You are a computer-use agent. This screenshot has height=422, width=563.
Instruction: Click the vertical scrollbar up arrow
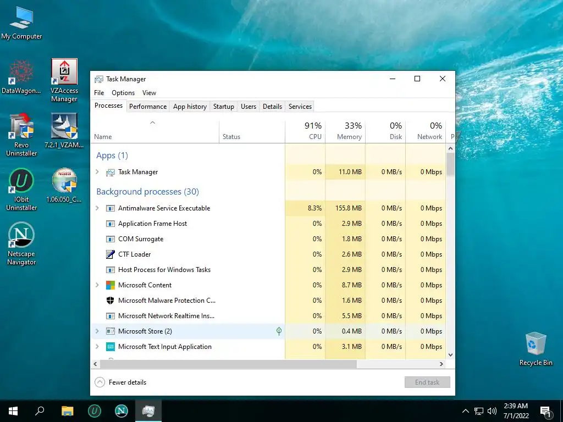tap(451, 148)
